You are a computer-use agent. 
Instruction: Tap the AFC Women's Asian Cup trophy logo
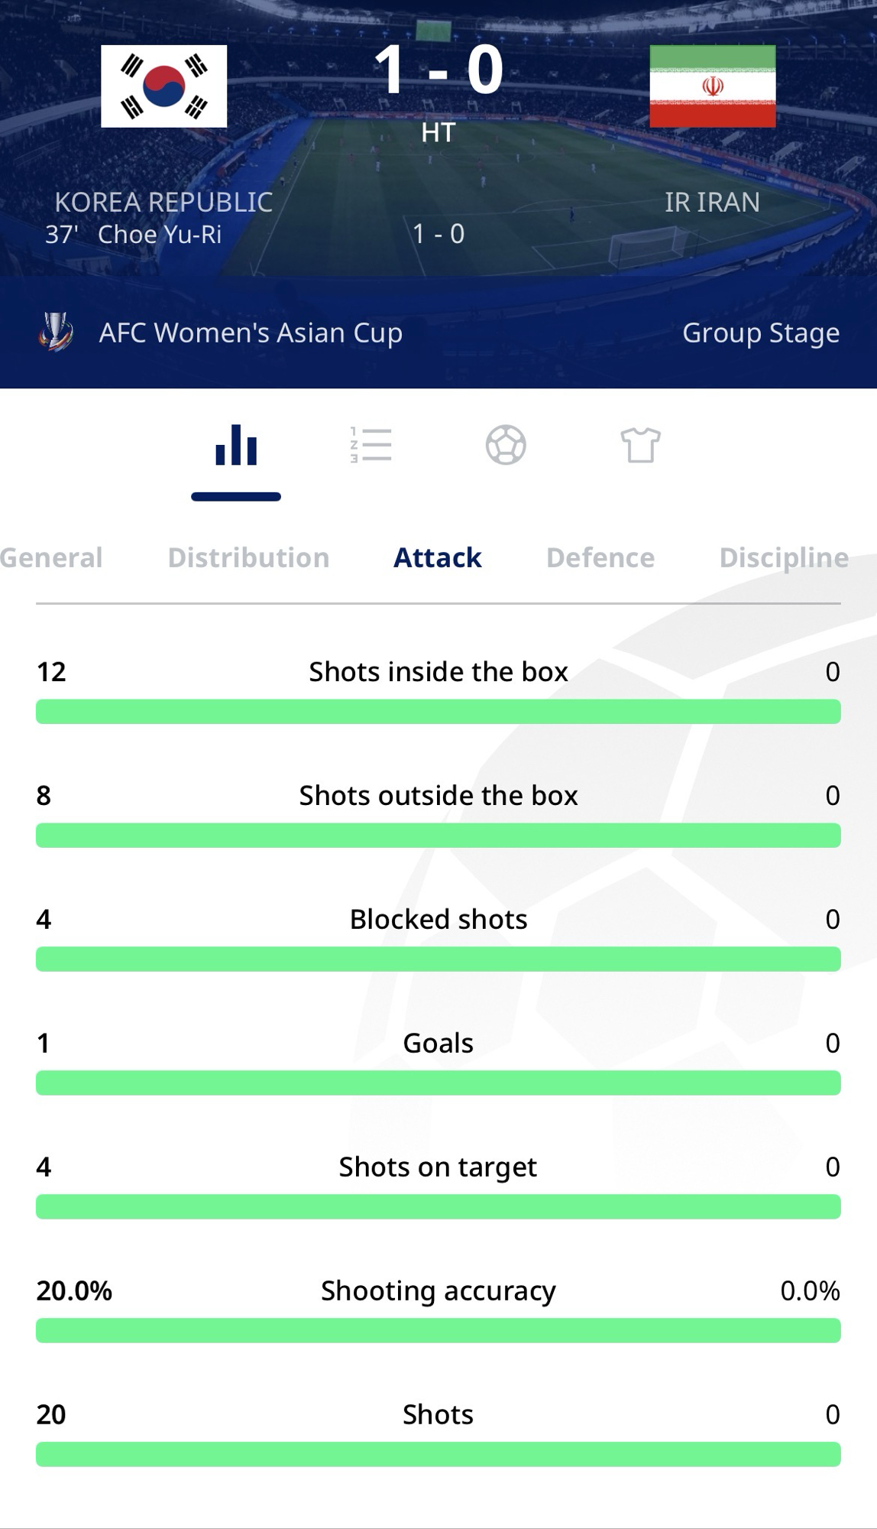[x=57, y=333]
